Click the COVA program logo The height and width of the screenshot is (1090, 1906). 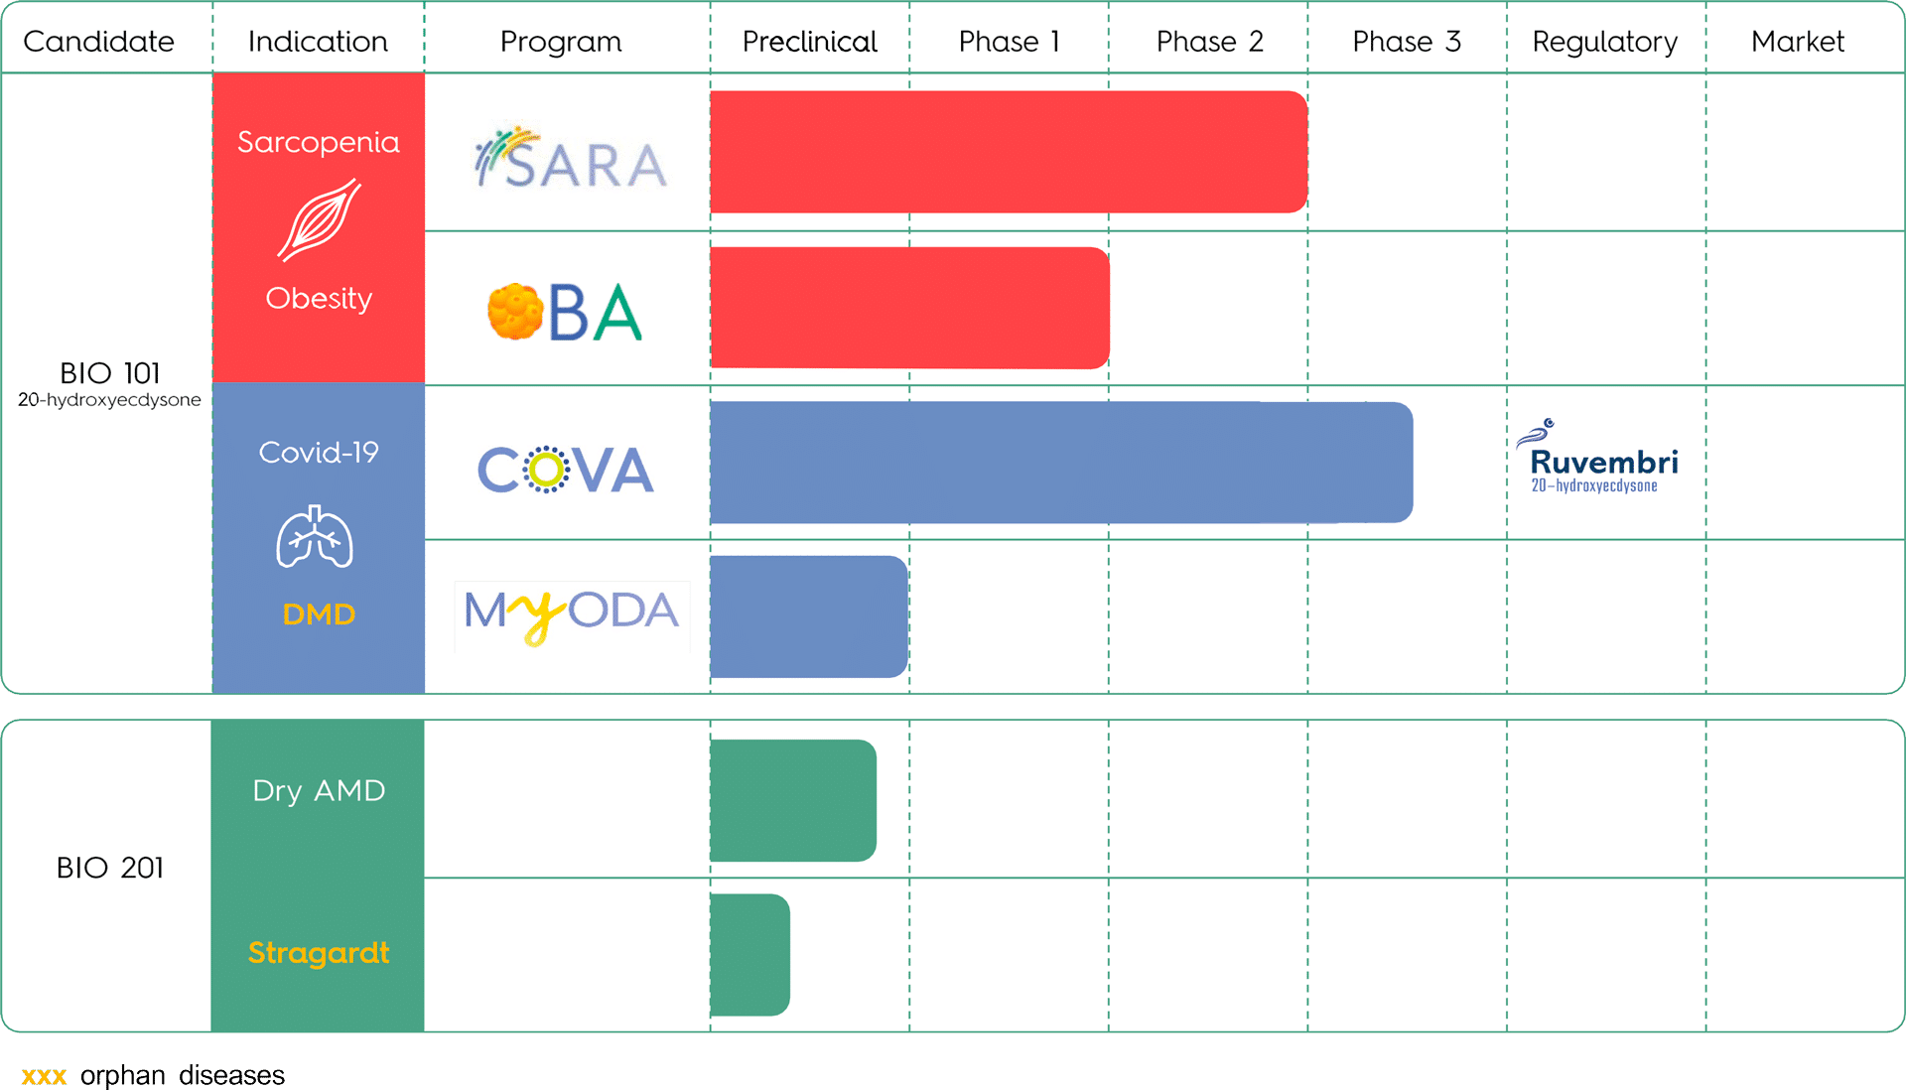click(x=565, y=470)
